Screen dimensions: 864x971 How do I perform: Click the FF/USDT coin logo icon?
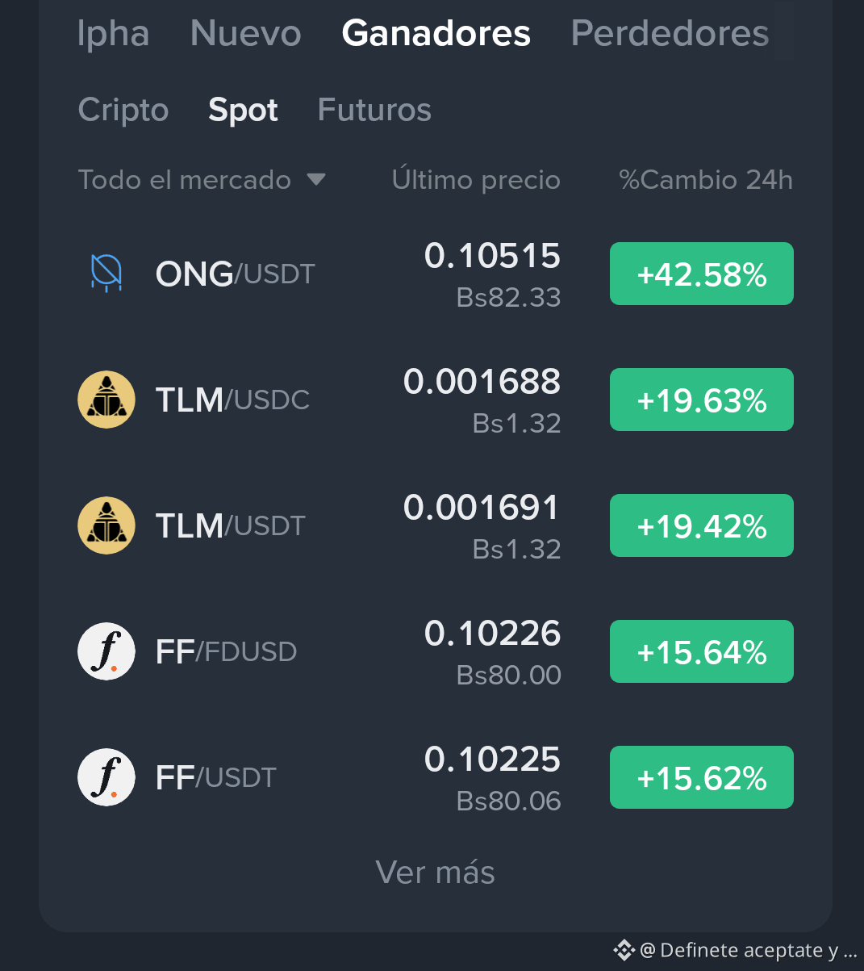pyautogui.click(x=106, y=777)
